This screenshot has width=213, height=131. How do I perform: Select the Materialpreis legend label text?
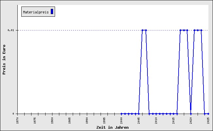coord(36,12)
